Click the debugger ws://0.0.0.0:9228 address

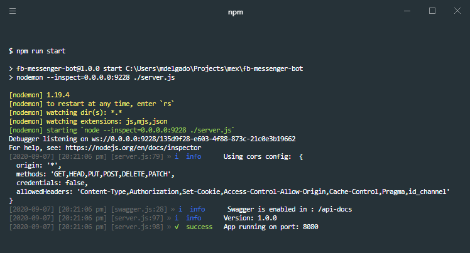coord(194,139)
